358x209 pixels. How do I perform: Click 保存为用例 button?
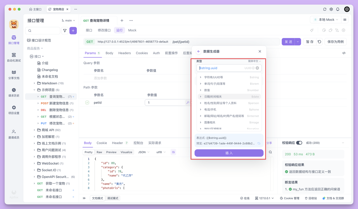[336, 42]
